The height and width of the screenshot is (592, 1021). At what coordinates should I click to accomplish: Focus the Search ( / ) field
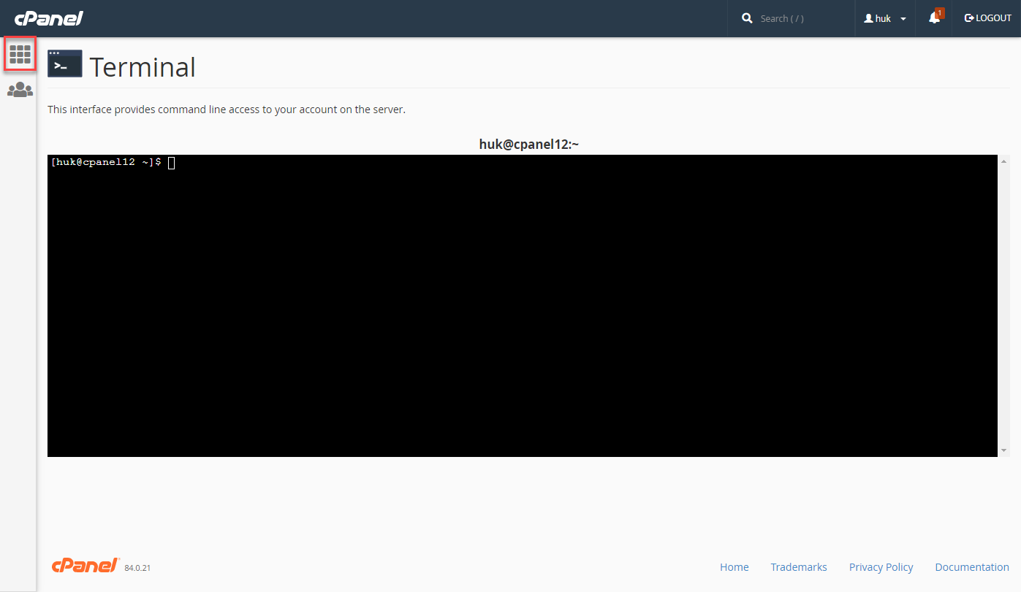[802, 18]
